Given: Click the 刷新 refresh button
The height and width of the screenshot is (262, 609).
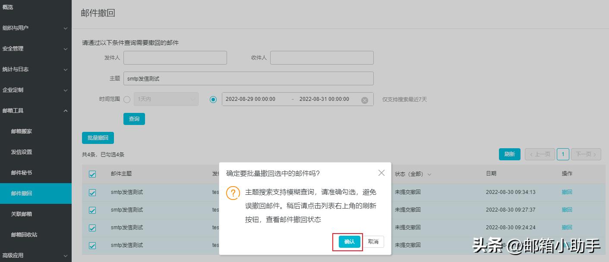Looking at the screenshot, I should (x=509, y=154).
